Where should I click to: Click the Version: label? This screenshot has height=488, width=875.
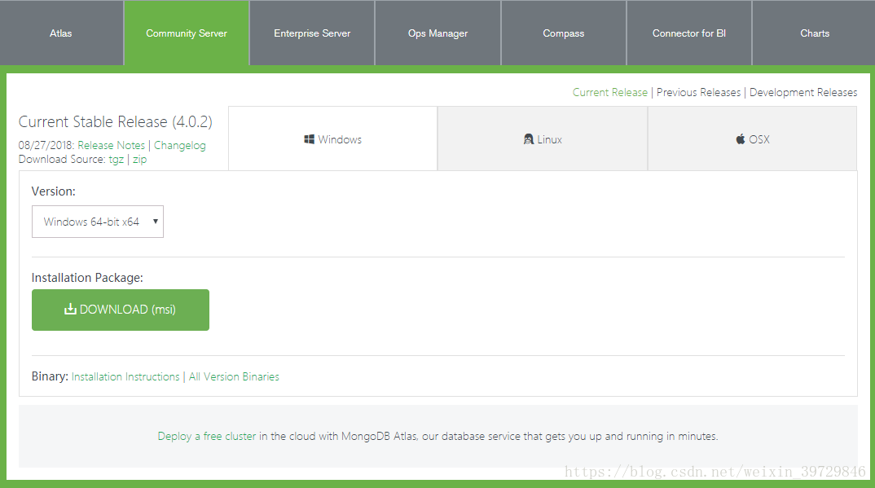(x=54, y=191)
